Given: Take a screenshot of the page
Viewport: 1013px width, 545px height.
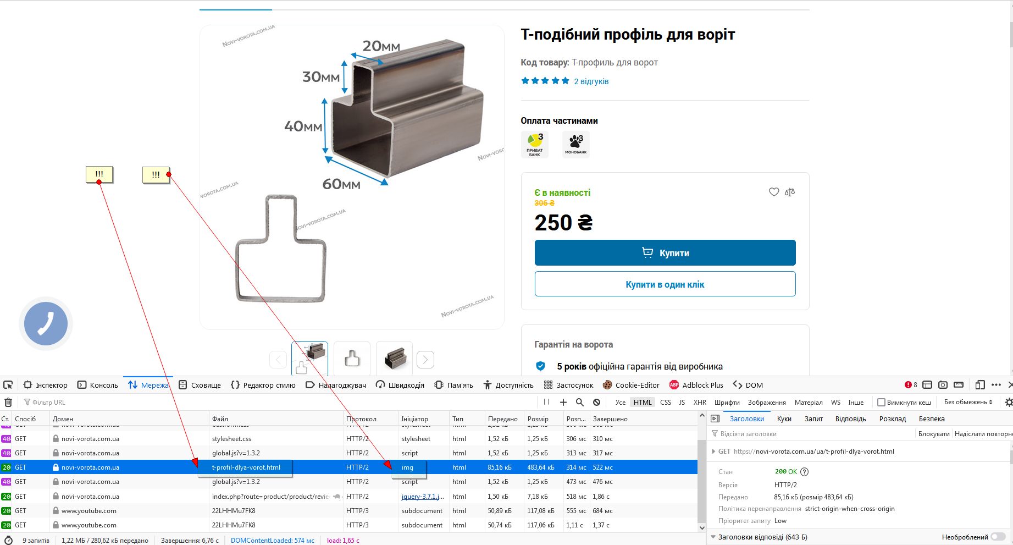Looking at the screenshot, I should point(943,385).
